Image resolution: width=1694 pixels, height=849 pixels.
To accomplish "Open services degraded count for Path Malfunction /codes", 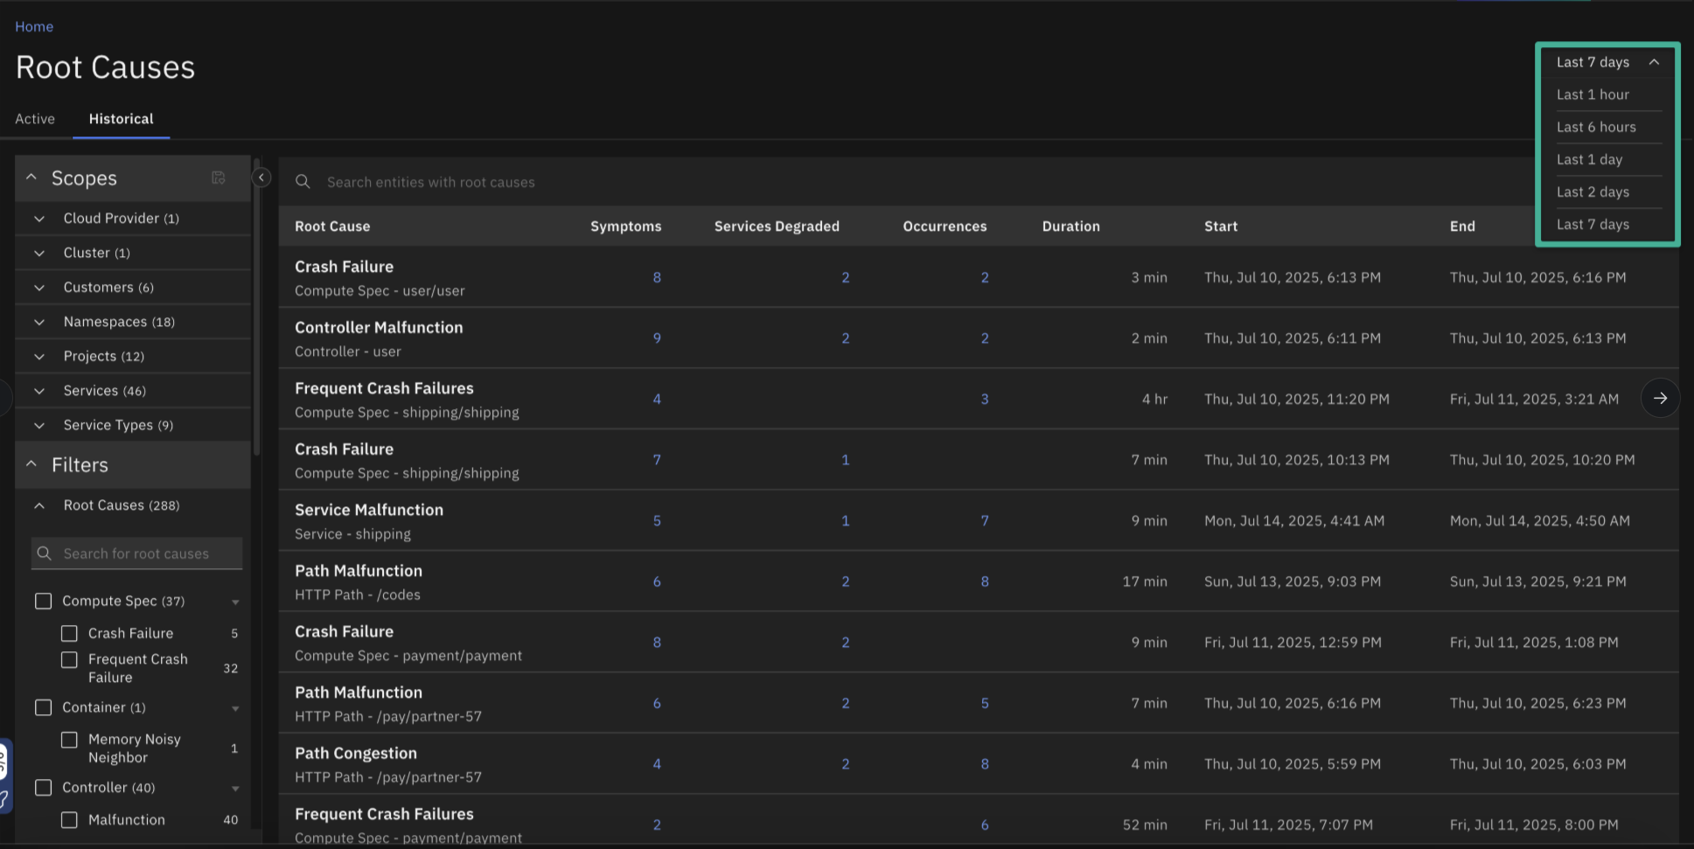I will [846, 581].
